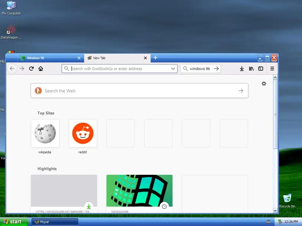Open the Downloads toolbar button
The image size is (302, 226).
(242, 69)
